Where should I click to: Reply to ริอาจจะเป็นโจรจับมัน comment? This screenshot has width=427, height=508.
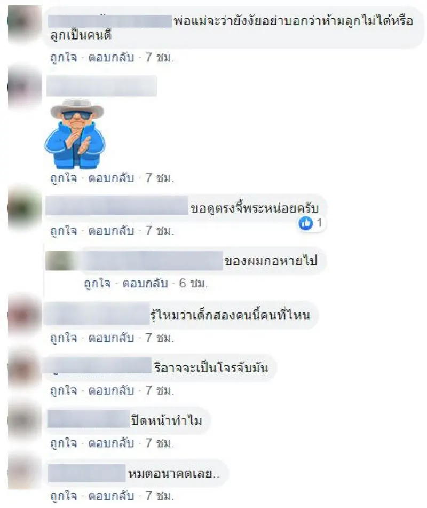(x=112, y=390)
